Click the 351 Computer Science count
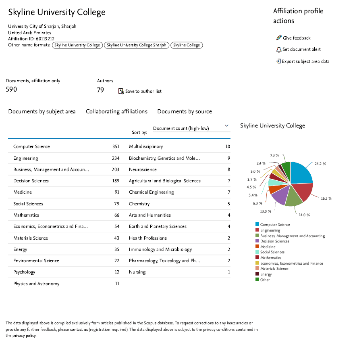This screenshot has width=355, height=355. tap(116, 146)
